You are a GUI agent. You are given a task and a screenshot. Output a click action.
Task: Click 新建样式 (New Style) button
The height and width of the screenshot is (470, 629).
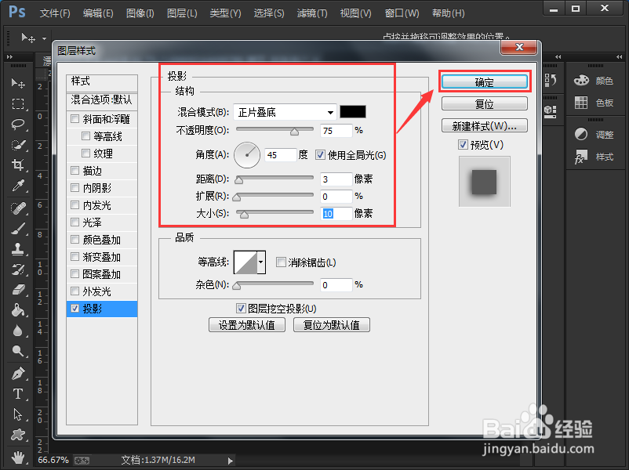click(484, 126)
